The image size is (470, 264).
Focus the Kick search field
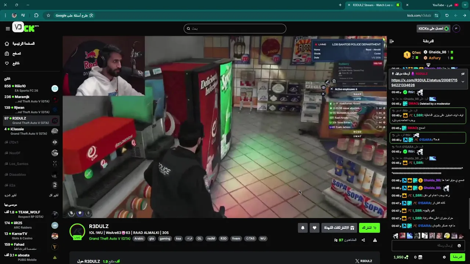(x=235, y=29)
